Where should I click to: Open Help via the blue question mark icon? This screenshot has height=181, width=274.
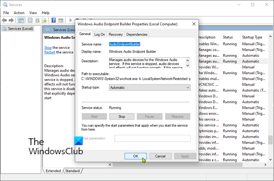click(x=54, y=20)
